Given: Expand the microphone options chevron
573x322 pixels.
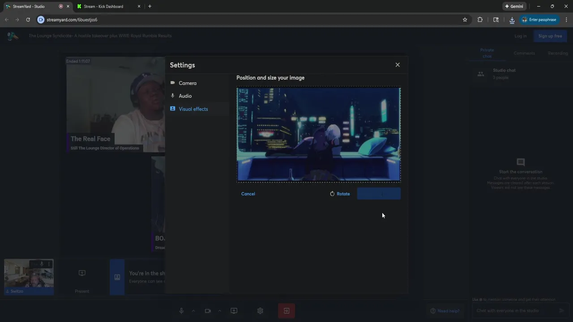Looking at the screenshot, I should [x=193, y=311].
